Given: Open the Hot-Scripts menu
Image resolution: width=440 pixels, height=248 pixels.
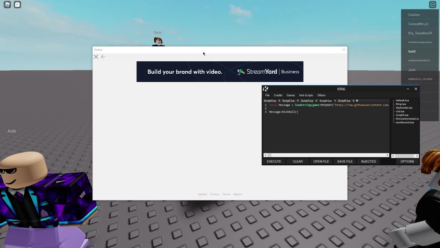Looking at the screenshot, I should click(x=306, y=95).
